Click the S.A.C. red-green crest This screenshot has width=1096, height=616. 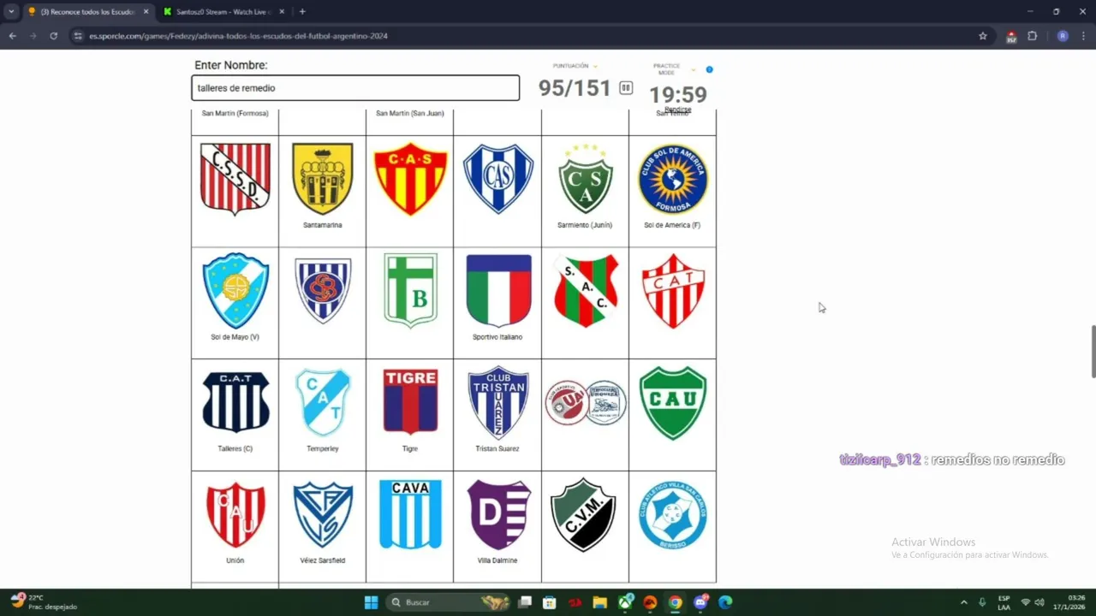coord(586,290)
